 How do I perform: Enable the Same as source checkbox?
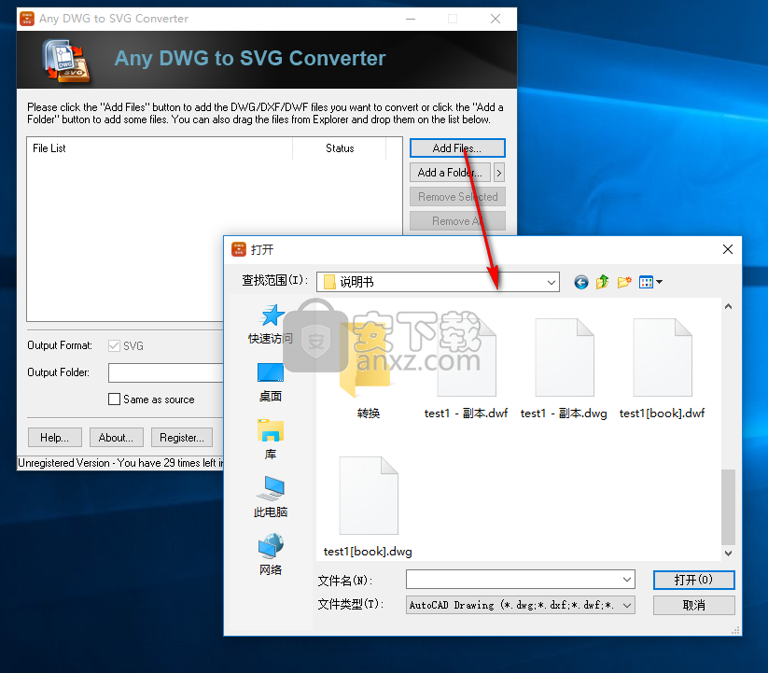114,400
